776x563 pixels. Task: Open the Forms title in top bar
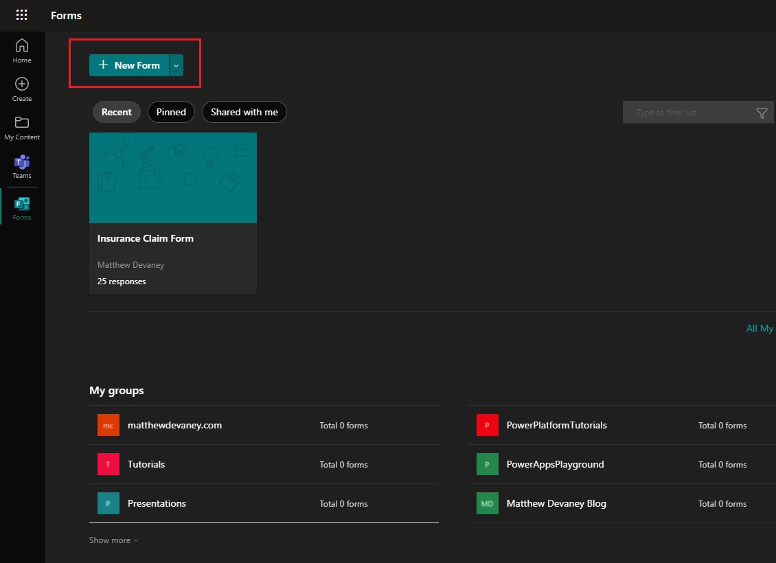66,14
